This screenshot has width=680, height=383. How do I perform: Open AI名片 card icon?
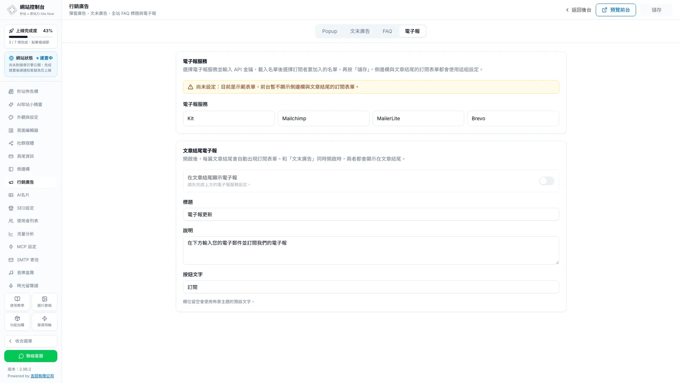click(11, 195)
